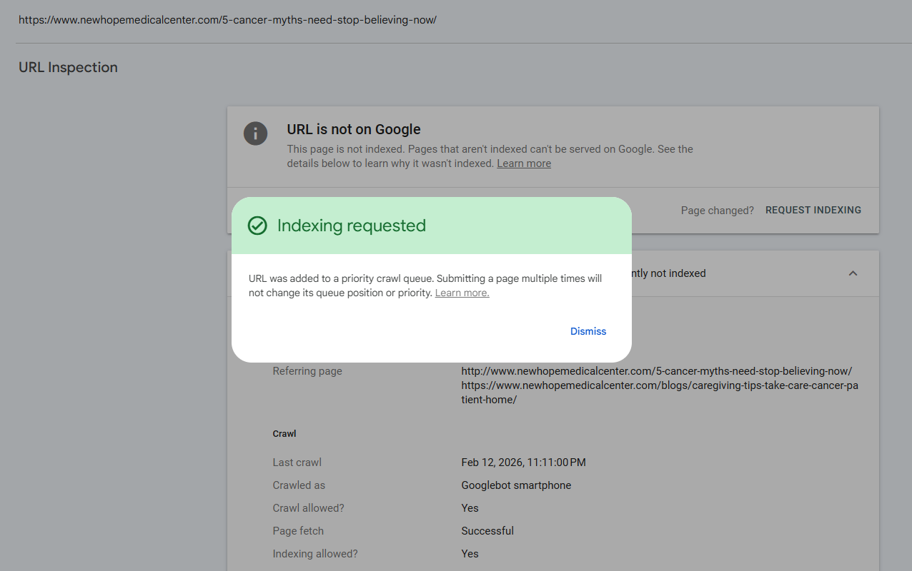Click the Indexing requested dialog title

pos(351,226)
